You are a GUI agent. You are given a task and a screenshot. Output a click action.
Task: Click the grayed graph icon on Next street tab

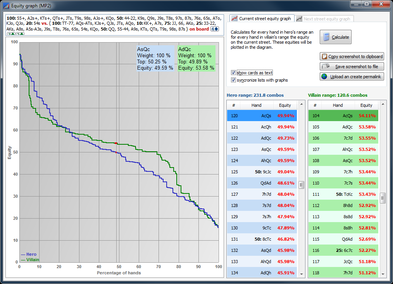pyautogui.click(x=299, y=19)
